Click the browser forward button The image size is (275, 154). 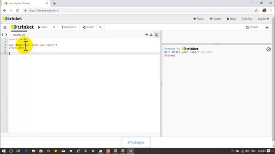pyautogui.click(x=11, y=10)
